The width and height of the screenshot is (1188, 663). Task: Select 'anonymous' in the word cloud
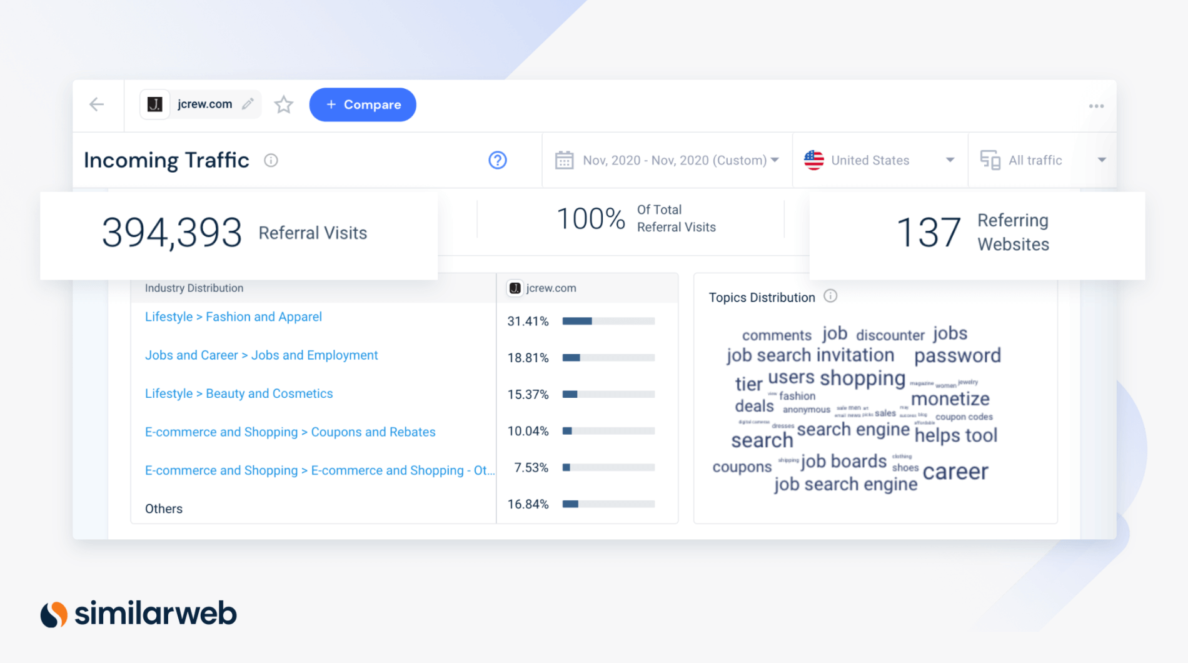[x=807, y=410]
